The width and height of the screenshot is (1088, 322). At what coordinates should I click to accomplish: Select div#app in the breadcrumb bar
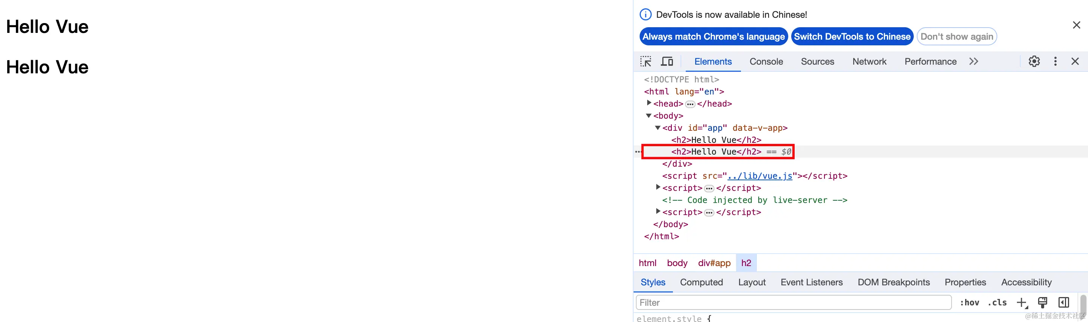(x=714, y=263)
